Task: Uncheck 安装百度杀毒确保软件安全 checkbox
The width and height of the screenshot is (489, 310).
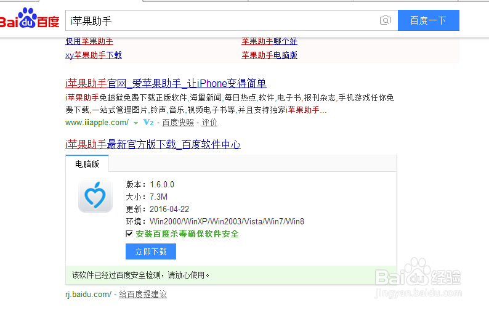Action: (x=129, y=234)
